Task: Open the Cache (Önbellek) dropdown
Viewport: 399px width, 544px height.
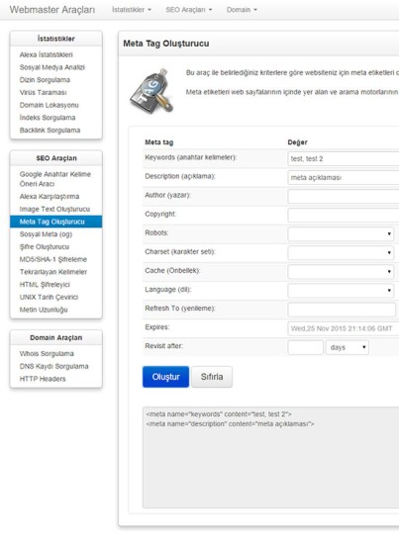Action: pyautogui.click(x=341, y=271)
